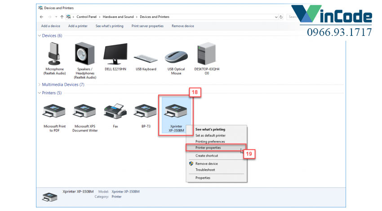
Task: Click the Microsoft XPS Document Writer icon
Action: tap(85, 110)
